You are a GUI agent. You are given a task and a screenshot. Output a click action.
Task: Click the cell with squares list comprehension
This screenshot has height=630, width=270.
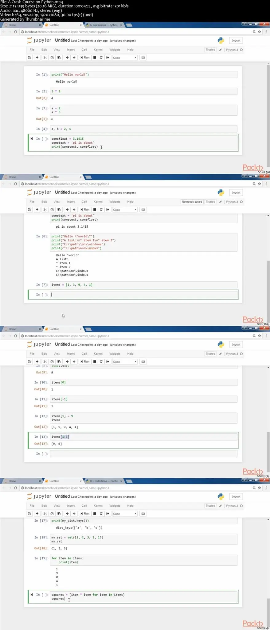pos(143,596)
